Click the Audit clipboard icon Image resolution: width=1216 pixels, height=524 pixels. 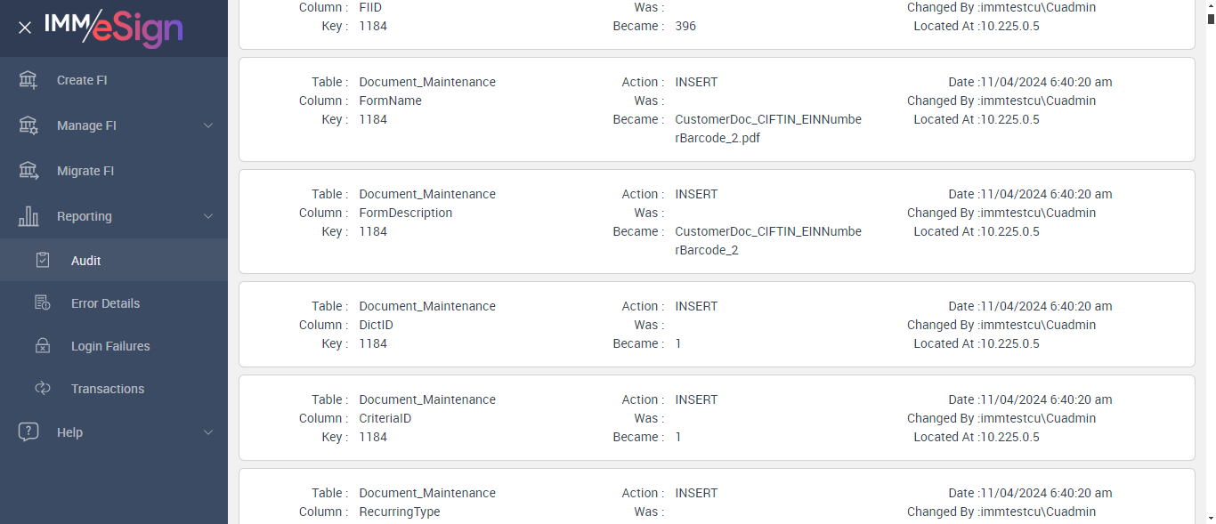click(43, 261)
